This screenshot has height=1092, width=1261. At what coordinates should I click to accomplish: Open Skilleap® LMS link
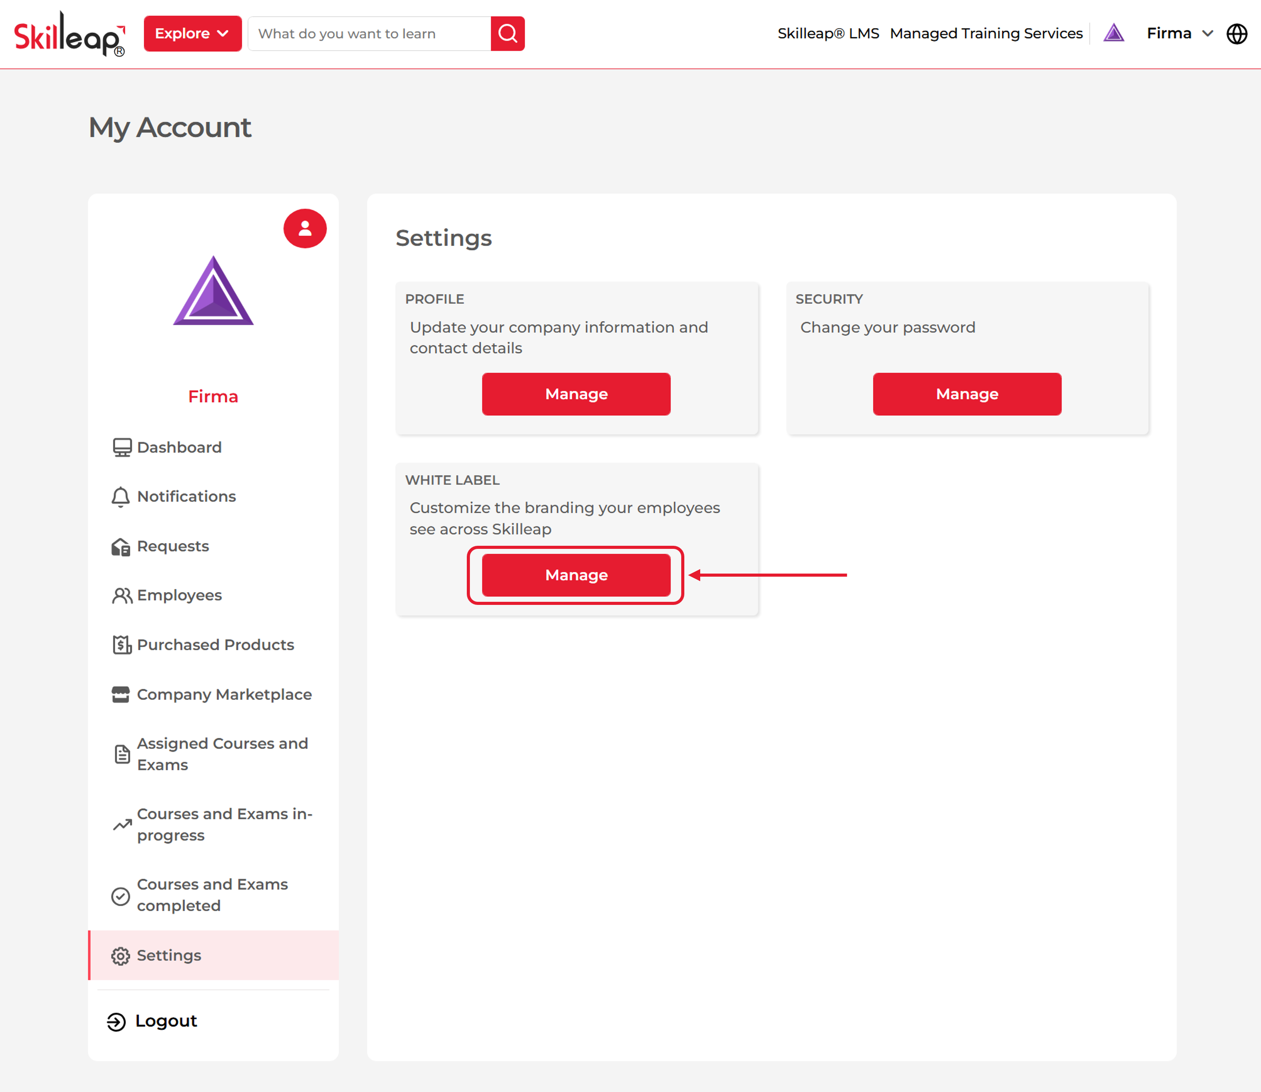(828, 34)
